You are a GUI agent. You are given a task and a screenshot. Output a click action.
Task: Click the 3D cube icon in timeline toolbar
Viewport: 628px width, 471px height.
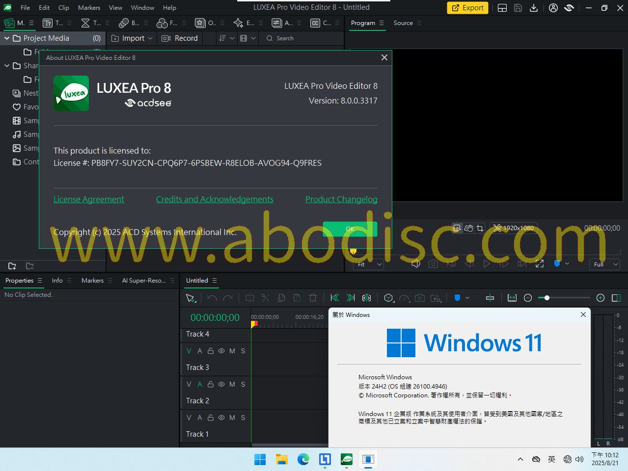pyautogui.click(x=388, y=298)
